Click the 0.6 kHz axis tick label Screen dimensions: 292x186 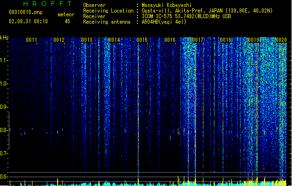[x=4, y=177]
